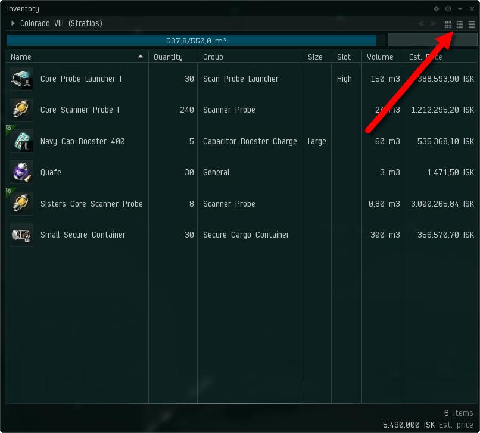
Task: Click the navigate forward double-arrow
Action: [434, 24]
